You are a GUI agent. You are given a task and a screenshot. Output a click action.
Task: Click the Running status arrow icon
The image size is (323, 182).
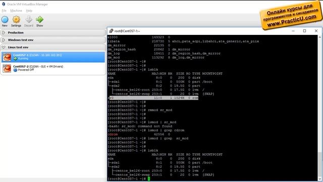[x=15, y=59]
